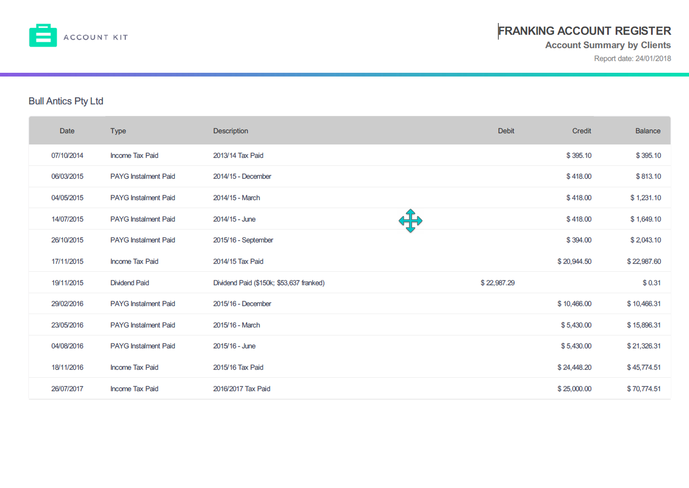
Task: Click the center of the move cross icon
Action: (410, 220)
